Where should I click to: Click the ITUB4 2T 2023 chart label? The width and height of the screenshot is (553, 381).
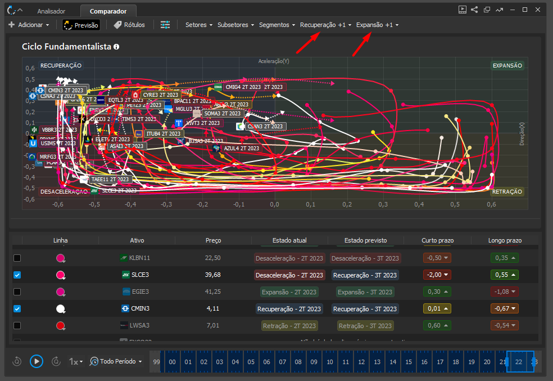pyautogui.click(x=164, y=134)
